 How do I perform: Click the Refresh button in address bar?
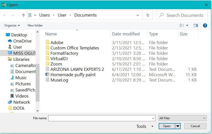(148, 15)
